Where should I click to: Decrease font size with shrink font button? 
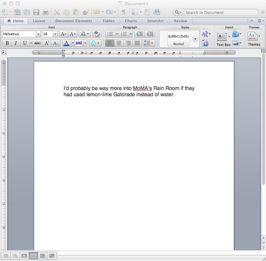coord(73,34)
